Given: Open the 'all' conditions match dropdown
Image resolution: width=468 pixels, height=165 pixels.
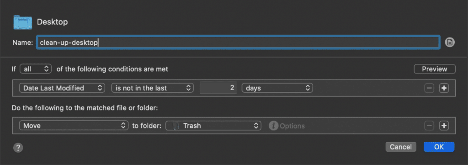Looking at the screenshot, I should pos(36,69).
